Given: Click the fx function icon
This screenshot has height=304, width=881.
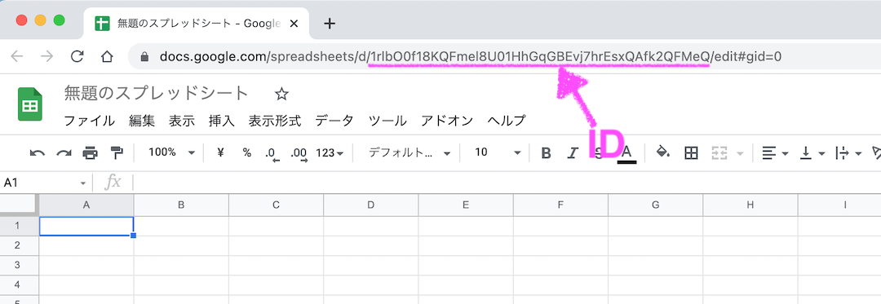Looking at the screenshot, I should pos(113,183).
